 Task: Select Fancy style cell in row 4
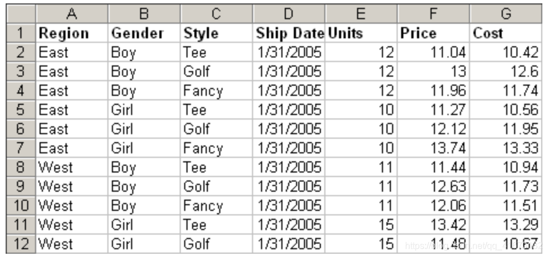[216, 91]
